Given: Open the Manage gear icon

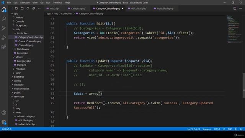Looking at the screenshot, I should (4, 122).
